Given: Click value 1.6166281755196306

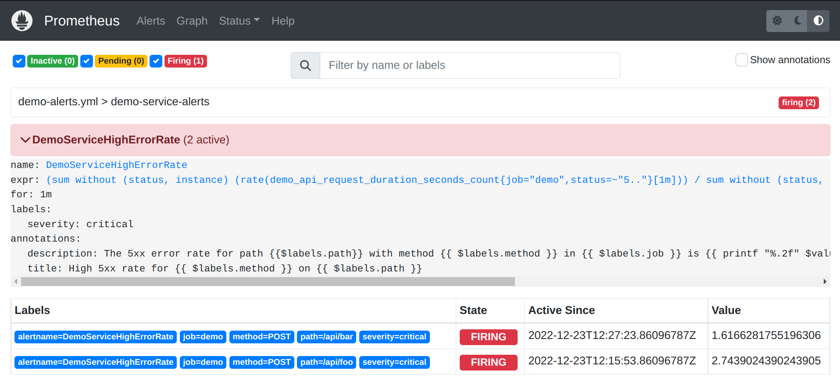Looking at the screenshot, I should (766, 335).
